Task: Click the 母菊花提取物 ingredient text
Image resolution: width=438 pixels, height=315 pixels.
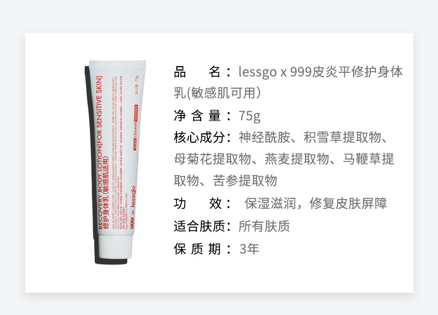Action: (x=212, y=159)
